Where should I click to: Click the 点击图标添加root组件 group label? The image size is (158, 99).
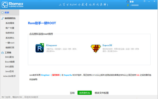click(x=41, y=34)
